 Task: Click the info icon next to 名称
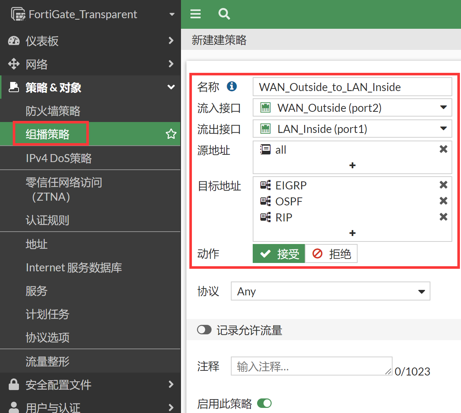232,86
